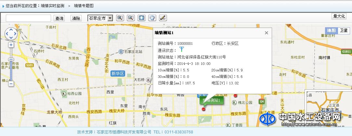Viewport: 352px width, 136px height.
Task: Click the zoom level slider handle
Action: pyautogui.click(x=11, y=60)
